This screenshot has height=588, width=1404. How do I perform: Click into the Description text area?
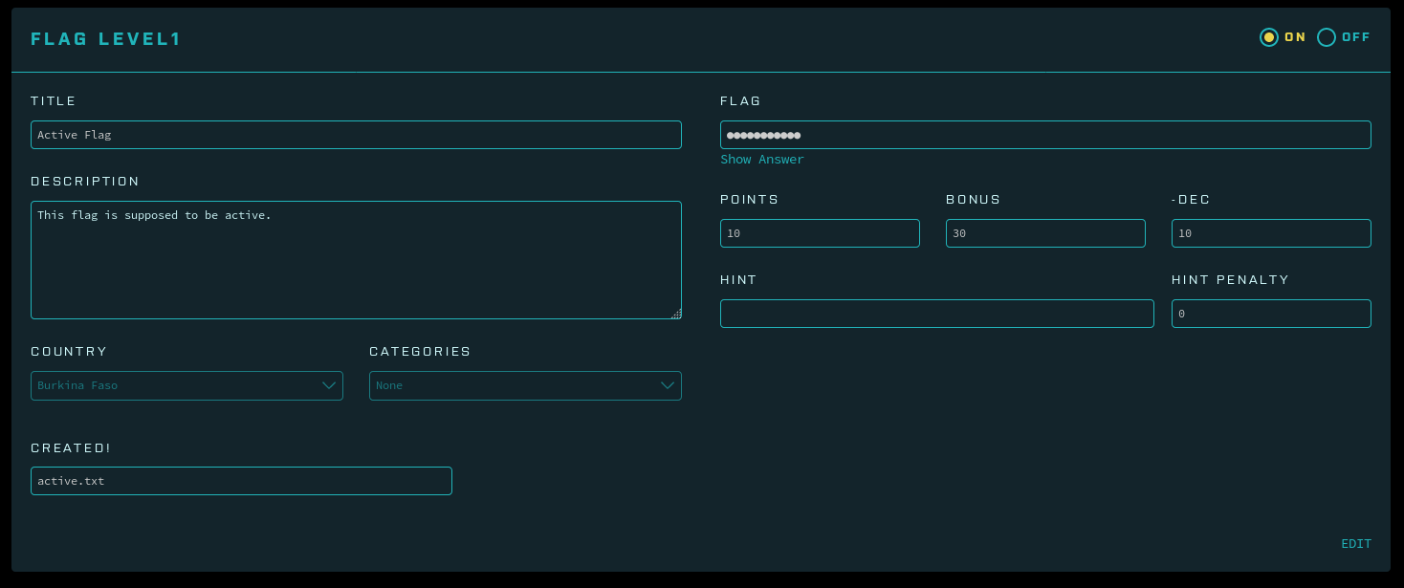point(356,260)
